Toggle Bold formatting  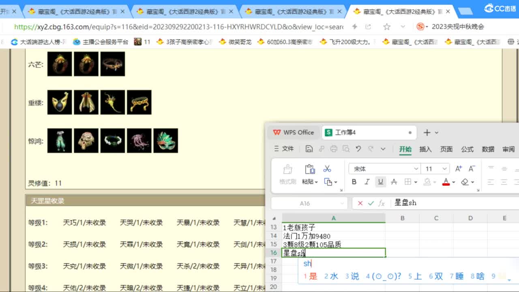point(354,182)
